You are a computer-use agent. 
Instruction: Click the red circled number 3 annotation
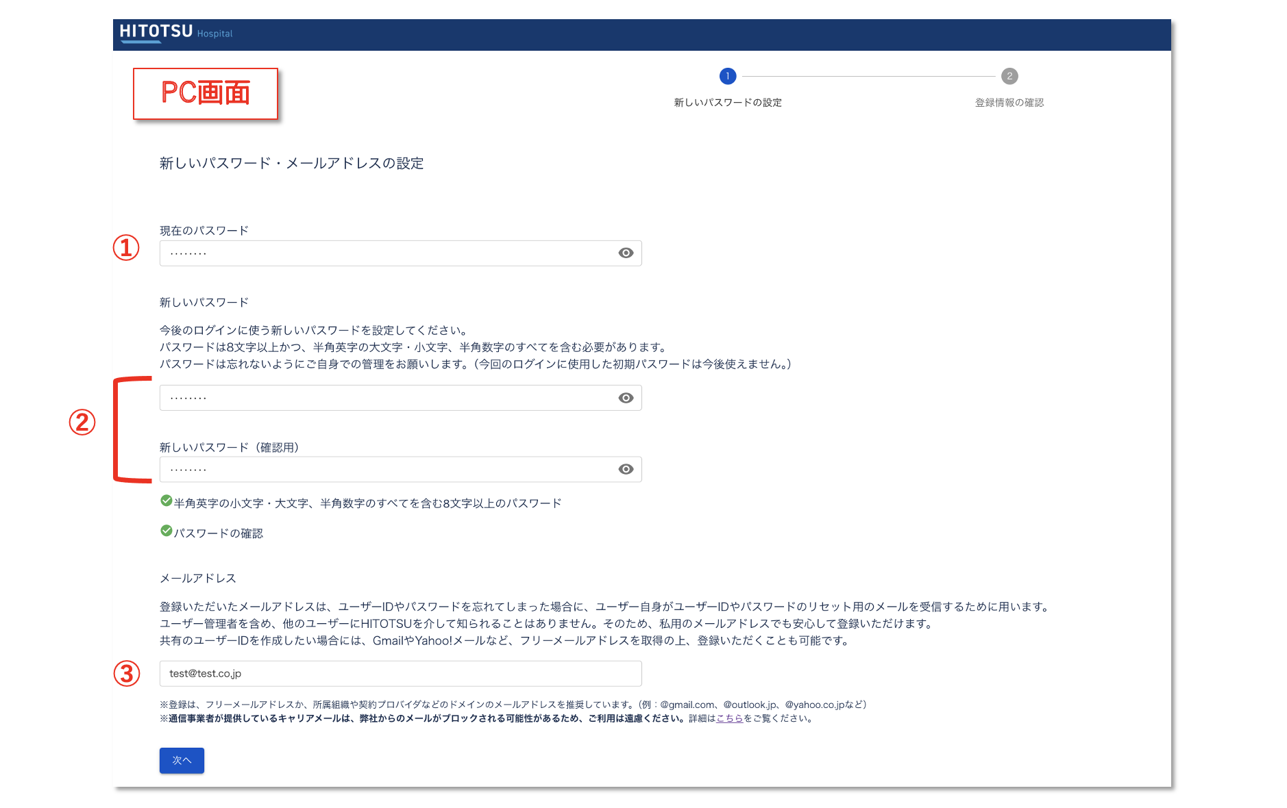coord(127,674)
